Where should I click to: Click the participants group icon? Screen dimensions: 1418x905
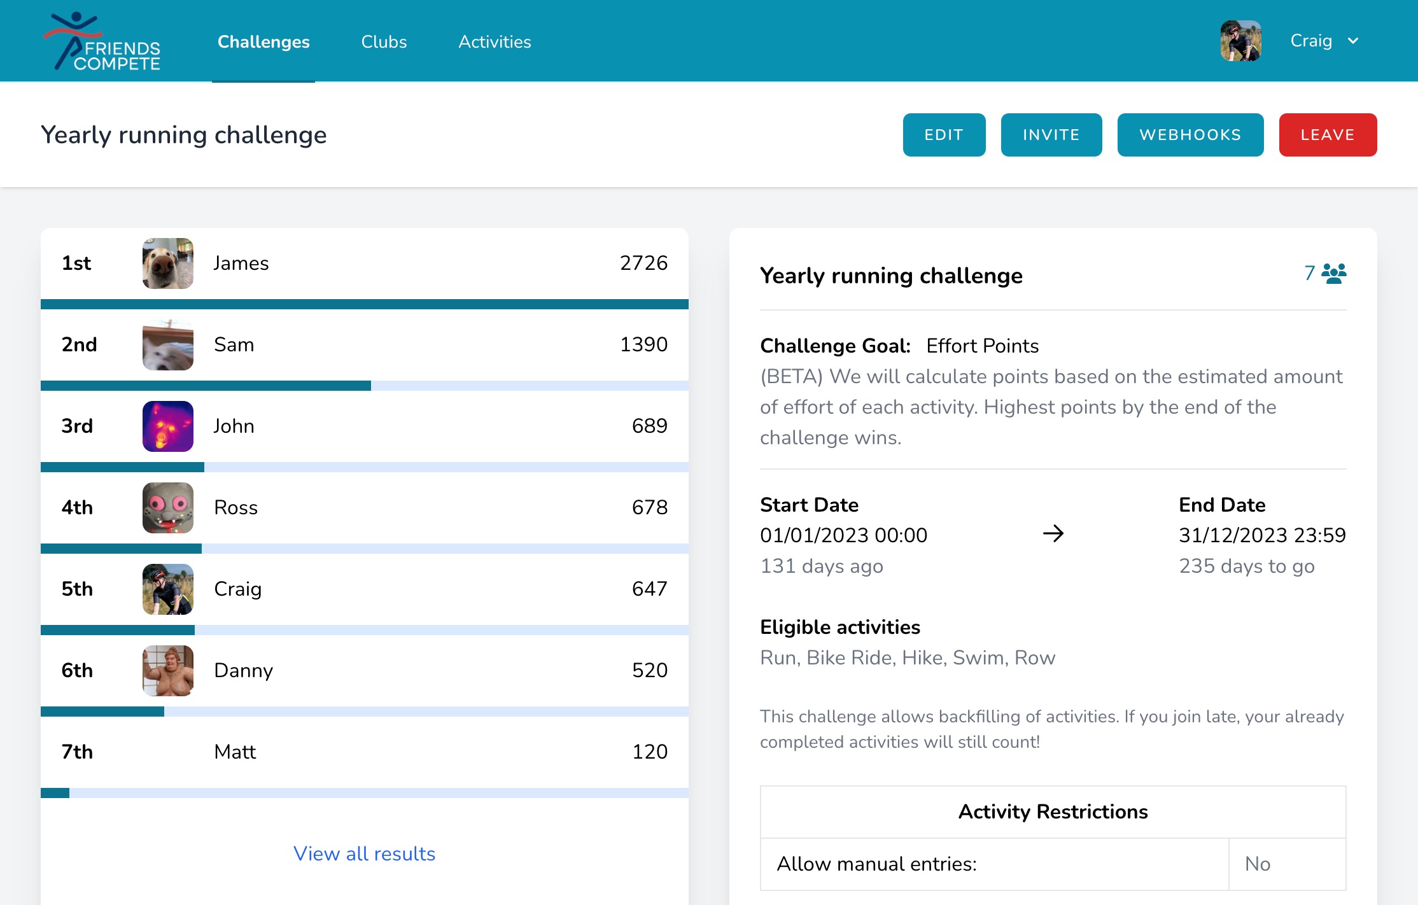1334,274
